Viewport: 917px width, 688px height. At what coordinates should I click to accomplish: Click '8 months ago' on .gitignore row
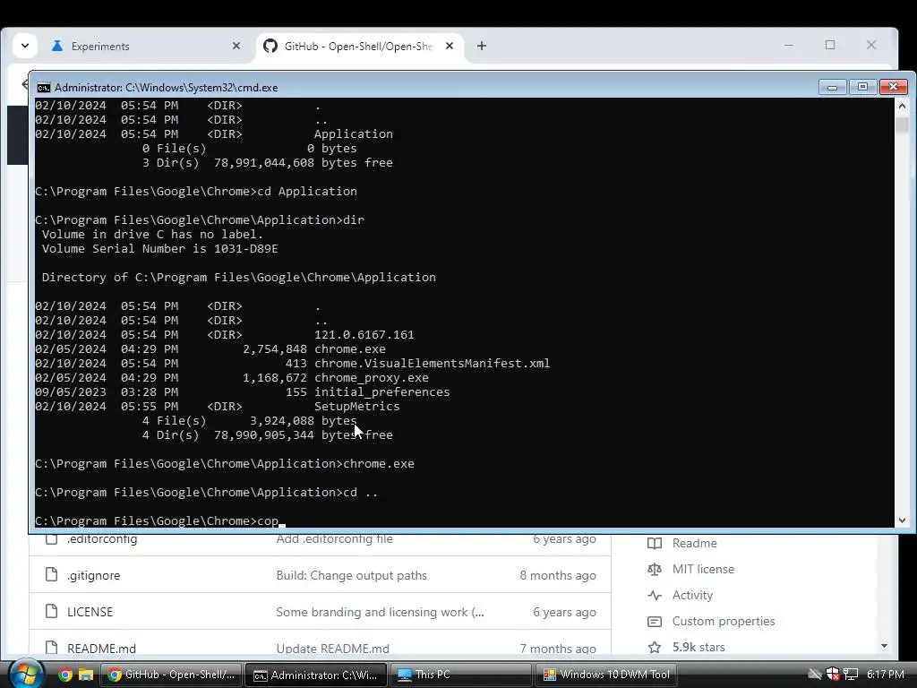click(x=558, y=576)
